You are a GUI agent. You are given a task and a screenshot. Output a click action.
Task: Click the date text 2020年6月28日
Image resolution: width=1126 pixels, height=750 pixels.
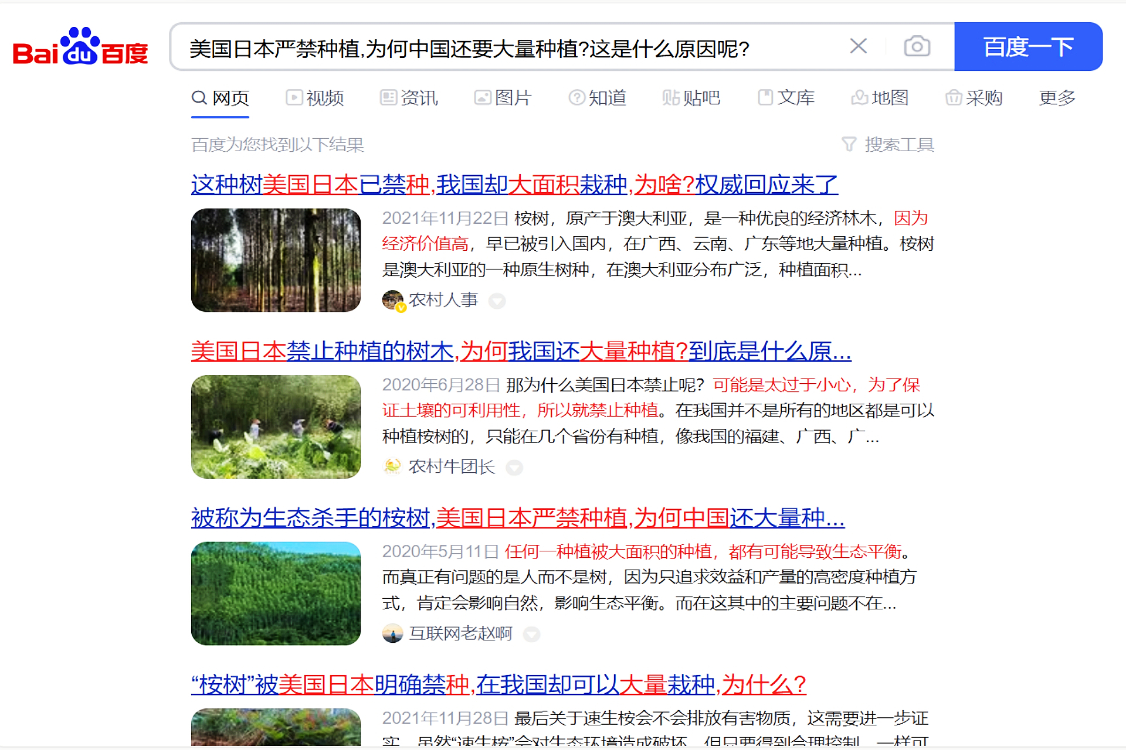pos(441,385)
